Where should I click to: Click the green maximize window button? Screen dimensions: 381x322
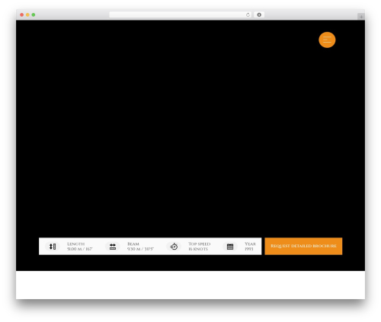[x=34, y=14]
